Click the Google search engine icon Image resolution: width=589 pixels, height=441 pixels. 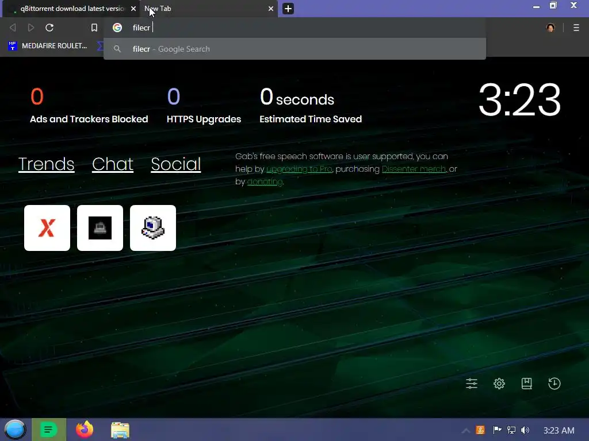click(117, 28)
